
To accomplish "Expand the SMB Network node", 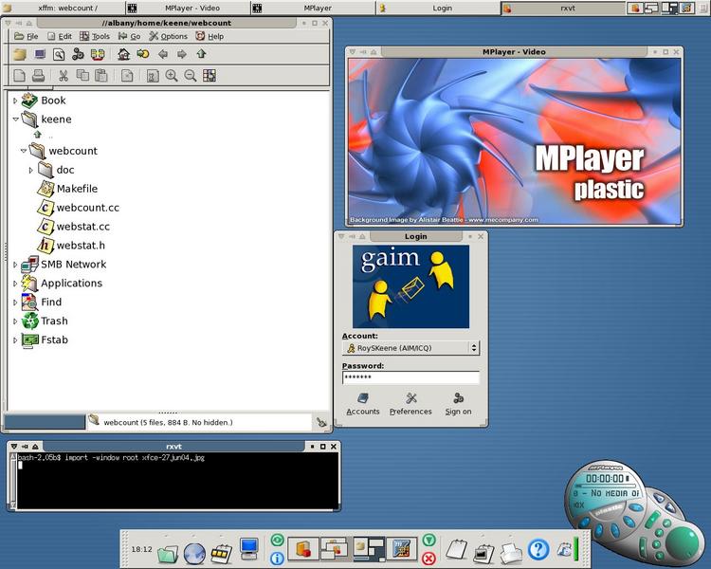I will 15,265.
